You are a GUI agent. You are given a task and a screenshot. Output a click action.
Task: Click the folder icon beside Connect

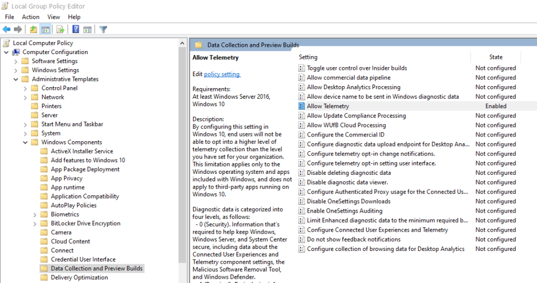click(44, 250)
